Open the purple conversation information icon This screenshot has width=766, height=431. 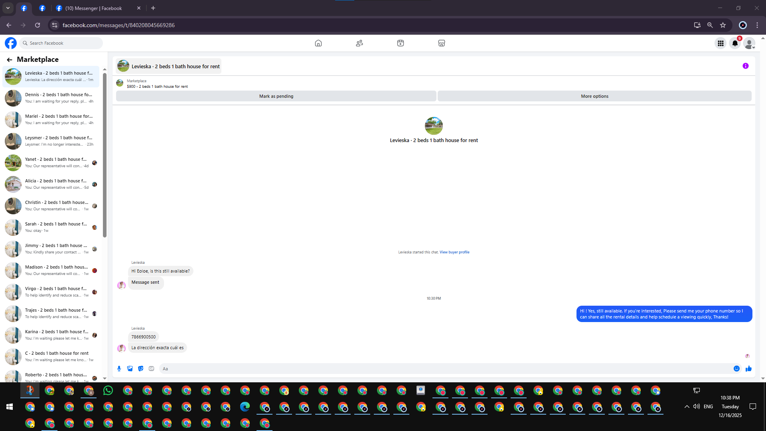tap(746, 66)
